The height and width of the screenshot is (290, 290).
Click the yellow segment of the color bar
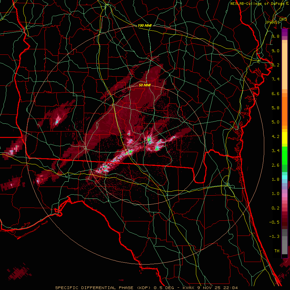click(285, 138)
